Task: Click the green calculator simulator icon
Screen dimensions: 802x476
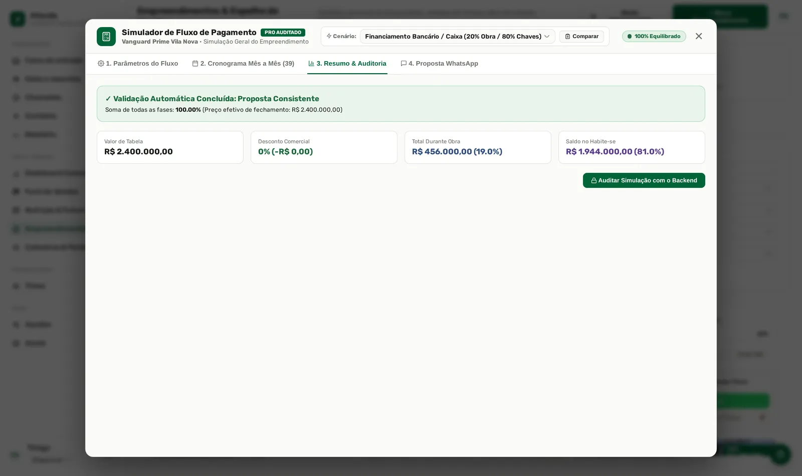Action: click(106, 37)
